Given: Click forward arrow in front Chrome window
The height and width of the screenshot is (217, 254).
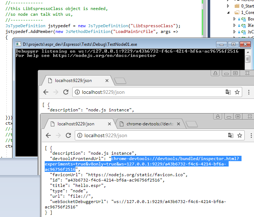Looking at the screenshot, I should click(x=58, y=135).
